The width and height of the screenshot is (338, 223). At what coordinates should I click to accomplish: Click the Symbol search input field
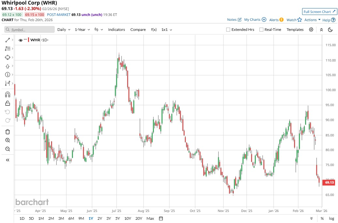click(x=30, y=30)
